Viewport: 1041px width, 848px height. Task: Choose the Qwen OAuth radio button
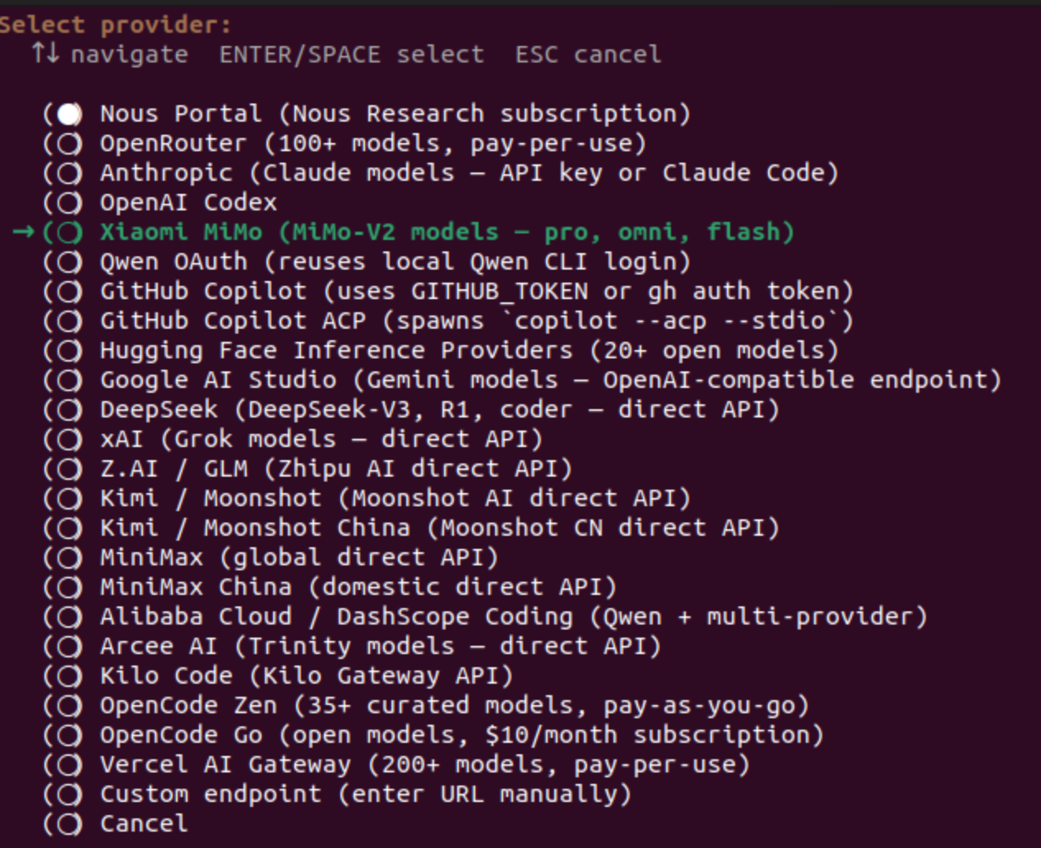click(x=69, y=262)
